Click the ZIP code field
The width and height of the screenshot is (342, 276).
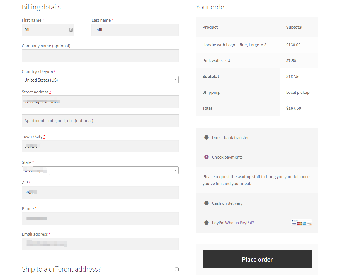[x=100, y=192]
